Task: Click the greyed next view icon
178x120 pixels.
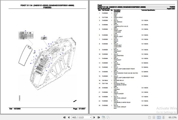Action: (108, 118)
